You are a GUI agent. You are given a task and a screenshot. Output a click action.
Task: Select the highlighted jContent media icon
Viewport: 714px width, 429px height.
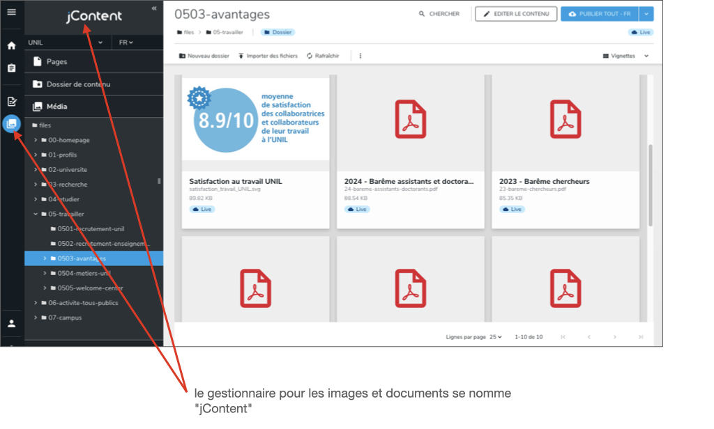(11, 124)
